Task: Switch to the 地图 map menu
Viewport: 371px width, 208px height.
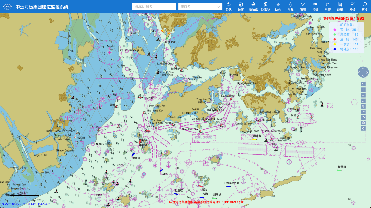Action: (x=241, y=7)
